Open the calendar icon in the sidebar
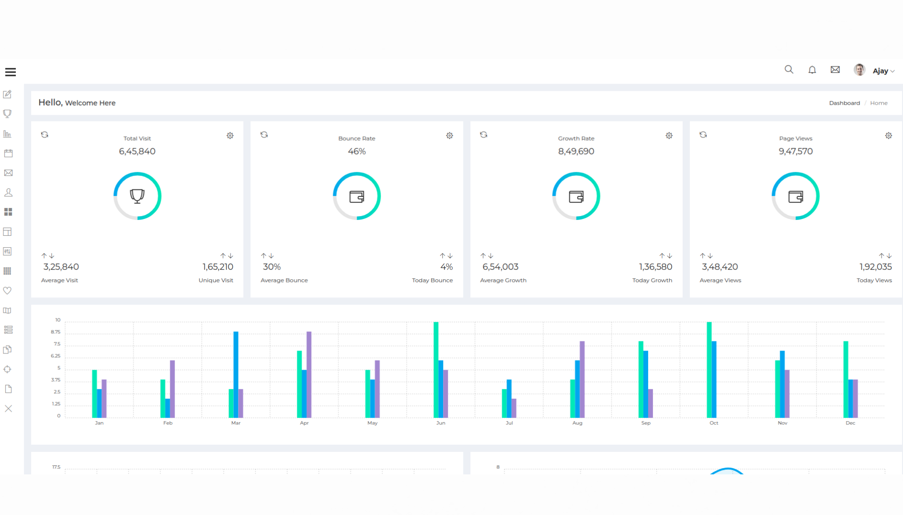Image resolution: width=903 pixels, height=515 pixels. tap(8, 153)
